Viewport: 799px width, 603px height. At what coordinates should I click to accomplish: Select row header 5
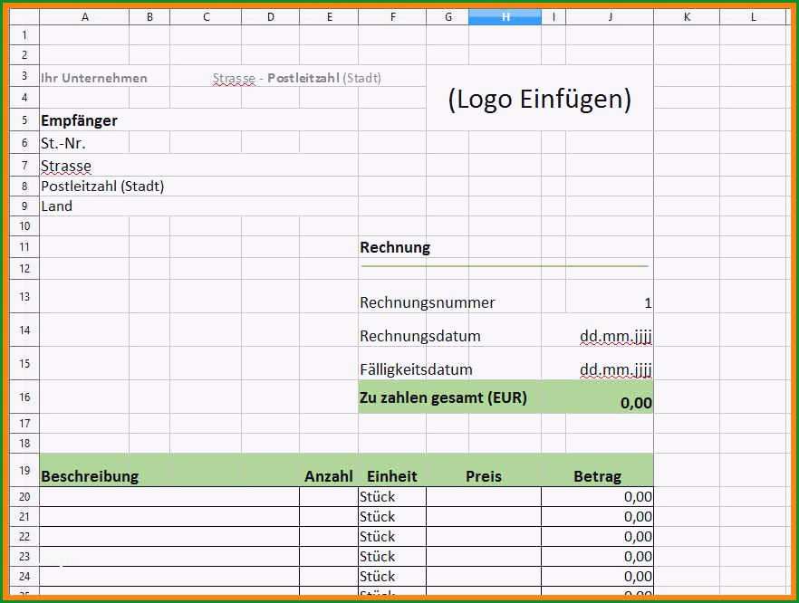click(24, 120)
